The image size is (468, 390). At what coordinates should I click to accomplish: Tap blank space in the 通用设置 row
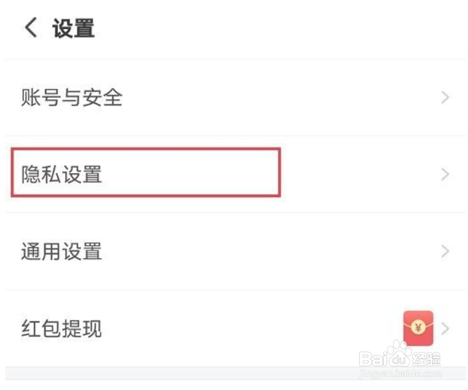coord(269,252)
